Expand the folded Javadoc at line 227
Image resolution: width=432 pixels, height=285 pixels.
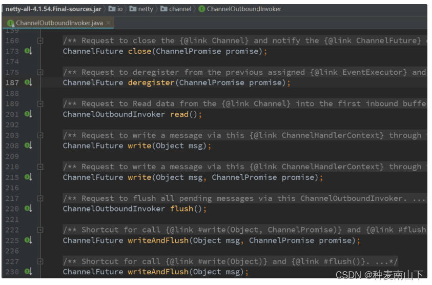[40, 261]
